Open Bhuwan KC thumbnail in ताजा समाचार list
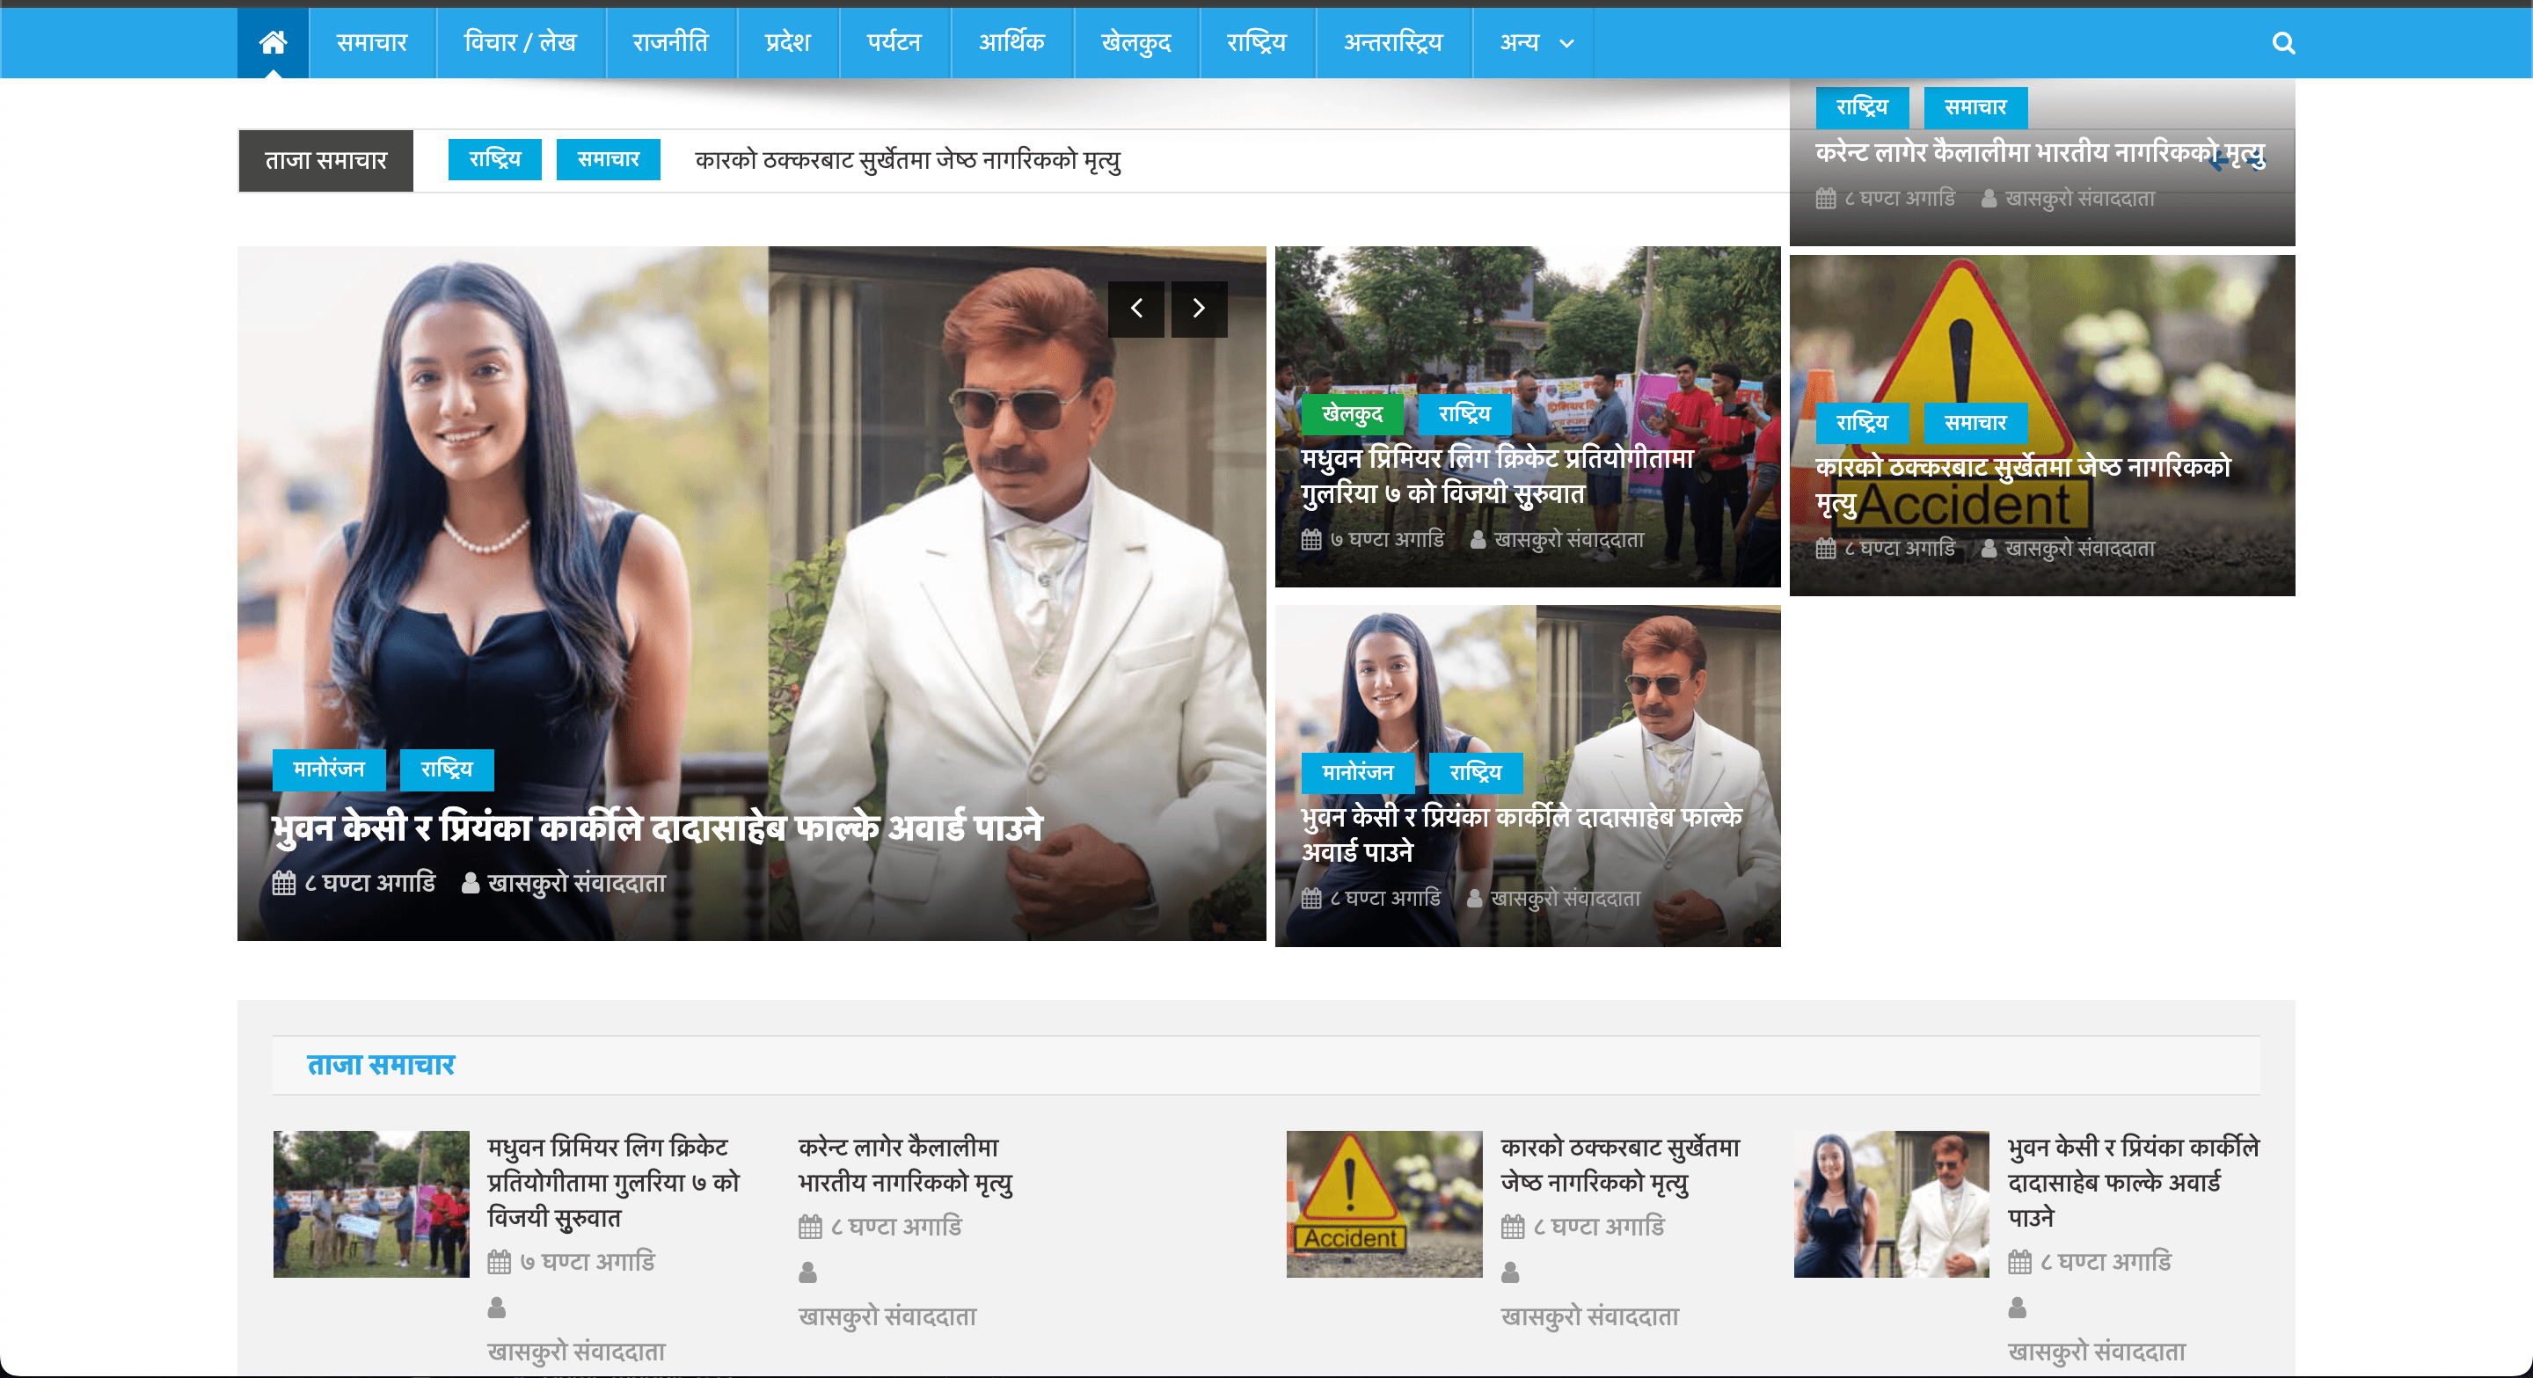 (1891, 1204)
